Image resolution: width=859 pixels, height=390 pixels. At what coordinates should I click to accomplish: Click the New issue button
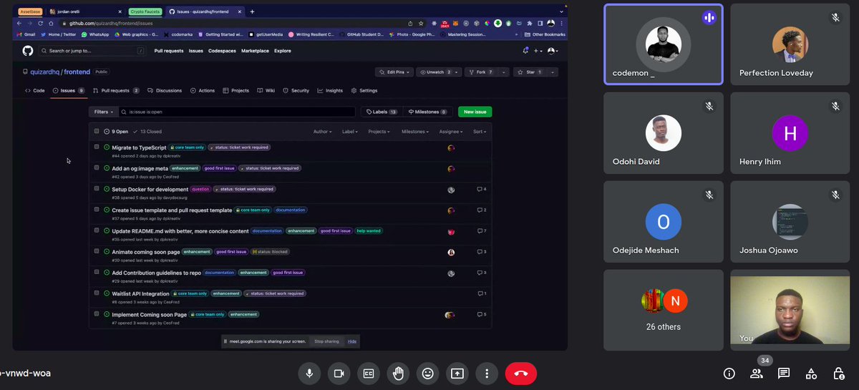pyautogui.click(x=475, y=112)
